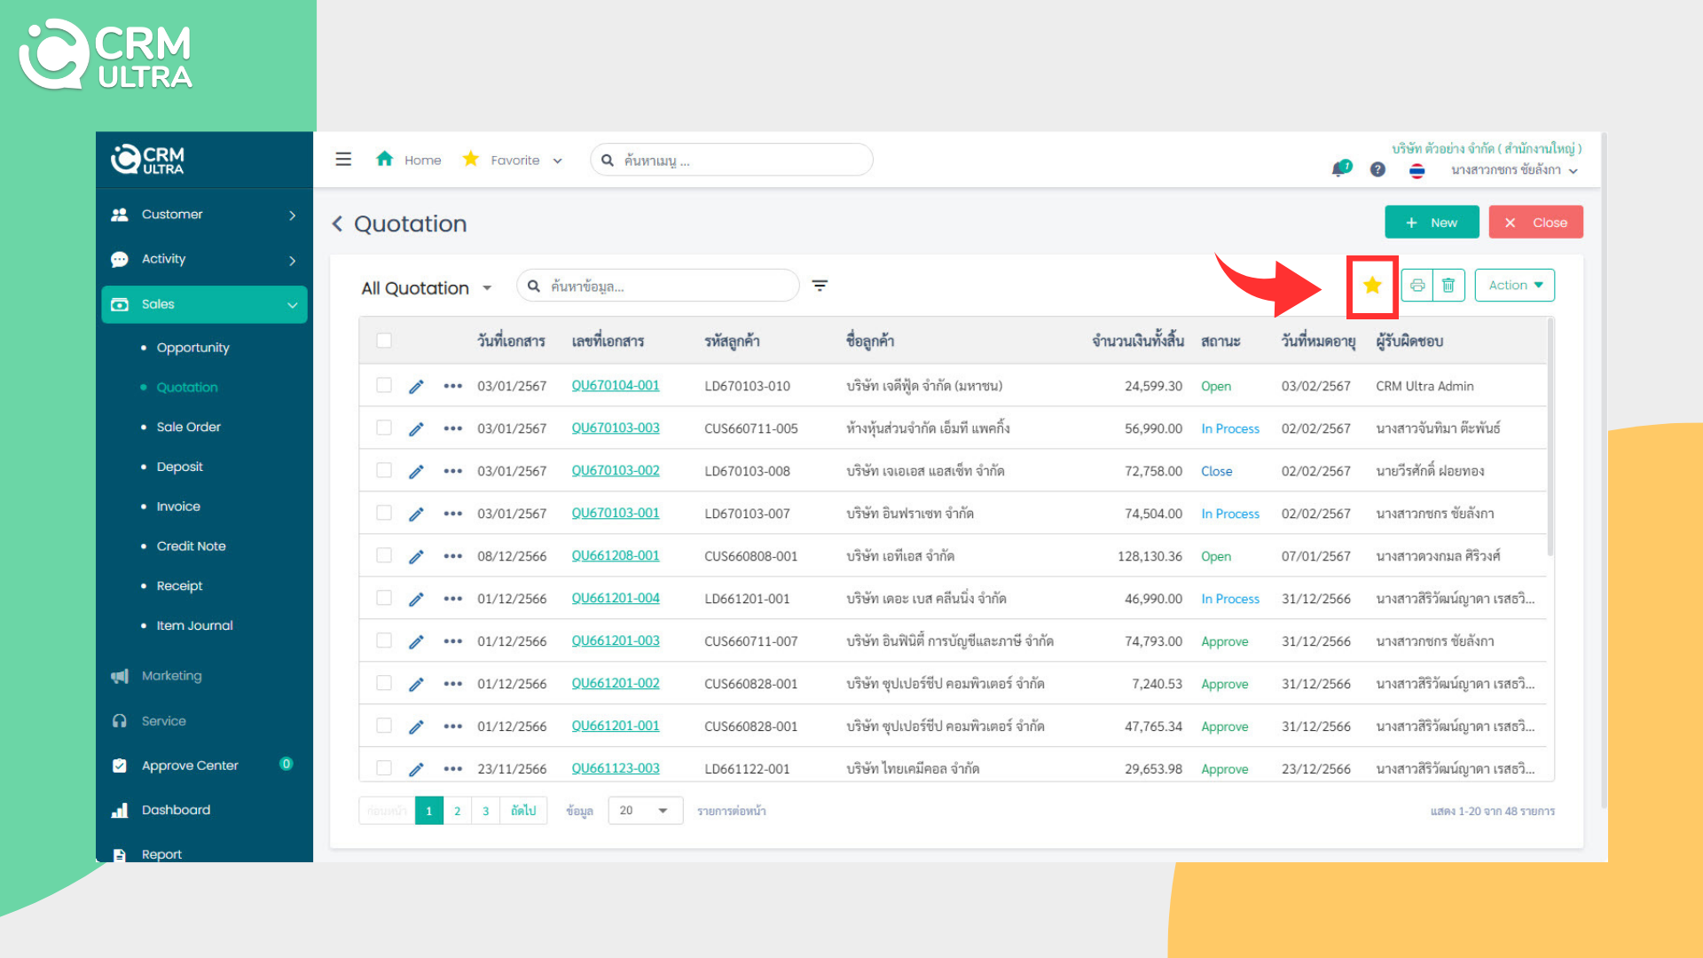Screen dimensions: 1703x958
Task: Select Credit Note in the Sales submenu
Action: 192,546
